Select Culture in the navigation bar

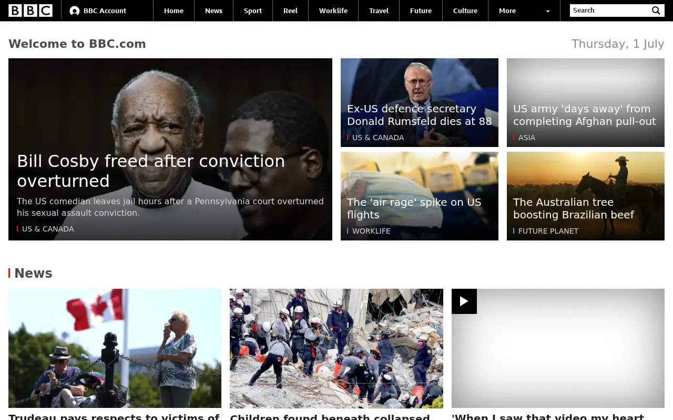pos(465,10)
